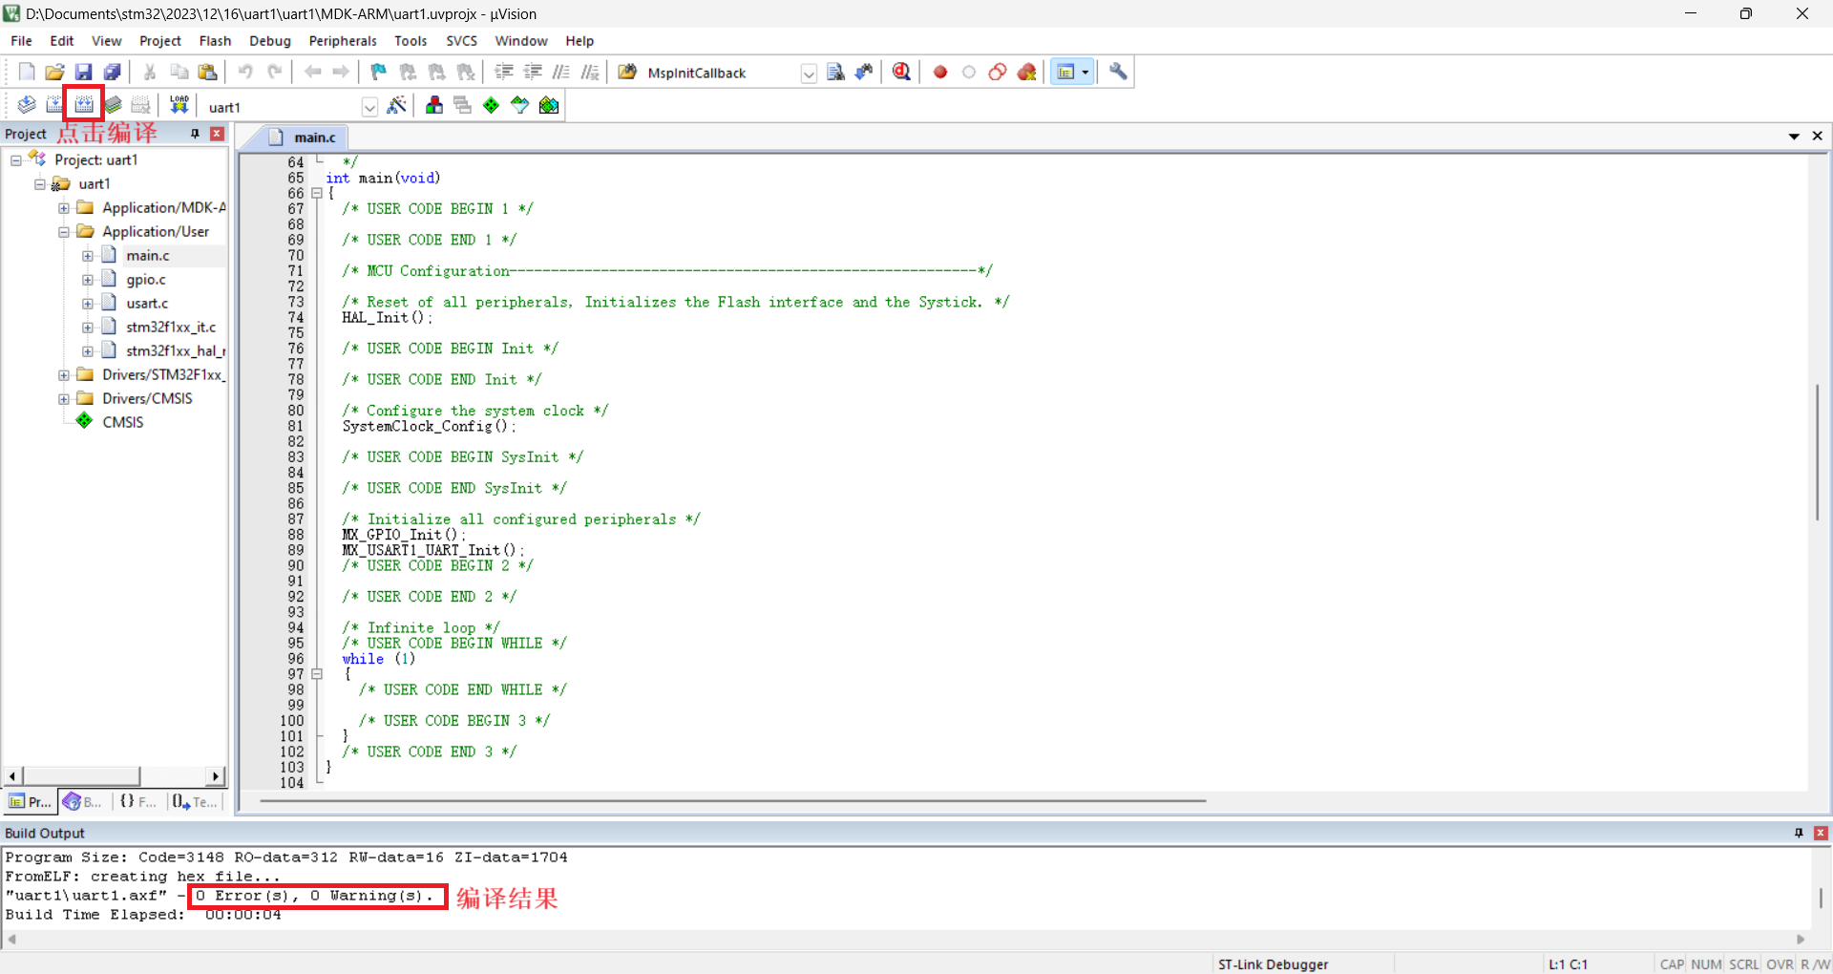This screenshot has height=974, width=1833.
Task: Open the Pack Installer icon
Action: click(549, 105)
